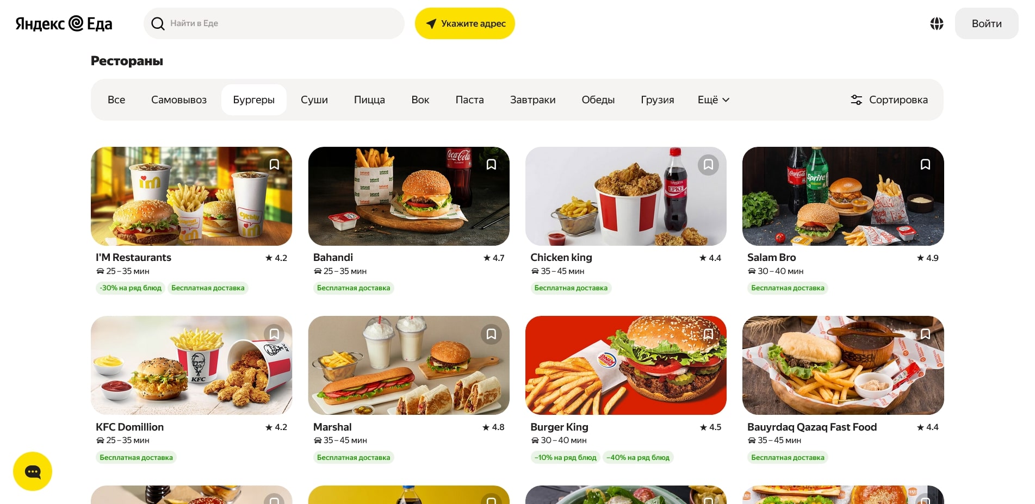Toggle bookmark on Chicken king card
Screen dimensions: 1035x504
pyautogui.click(x=708, y=165)
